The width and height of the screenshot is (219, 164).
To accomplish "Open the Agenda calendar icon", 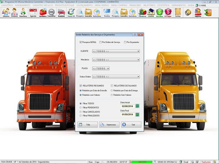I will [33, 13].
